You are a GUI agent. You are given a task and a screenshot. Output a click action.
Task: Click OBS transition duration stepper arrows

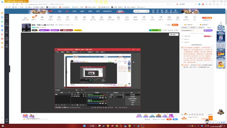[123, 97]
